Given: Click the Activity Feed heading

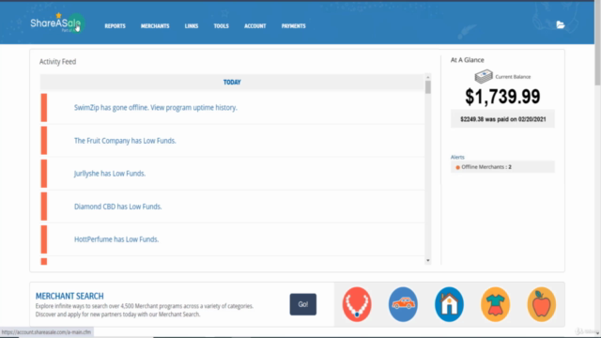Looking at the screenshot, I should click(x=57, y=62).
